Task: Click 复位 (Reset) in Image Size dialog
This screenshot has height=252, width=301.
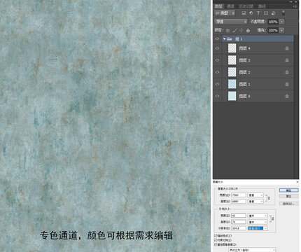Action: (289, 196)
